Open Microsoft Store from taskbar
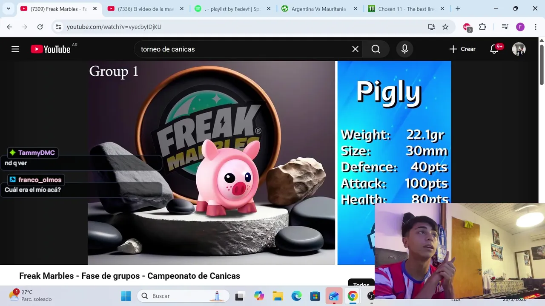 click(x=315, y=296)
